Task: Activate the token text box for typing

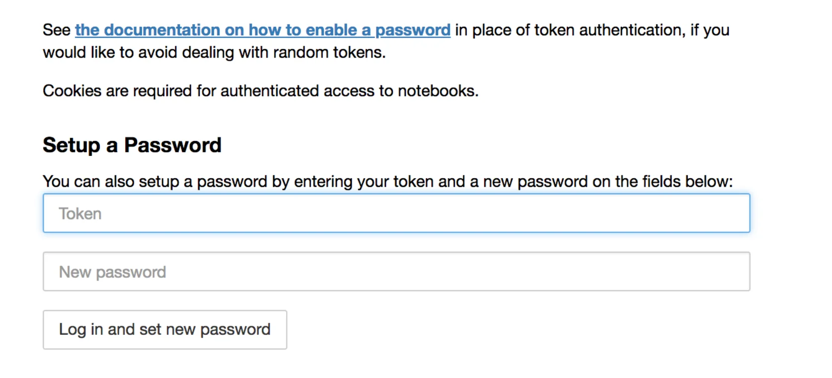Action: pyautogui.click(x=396, y=213)
